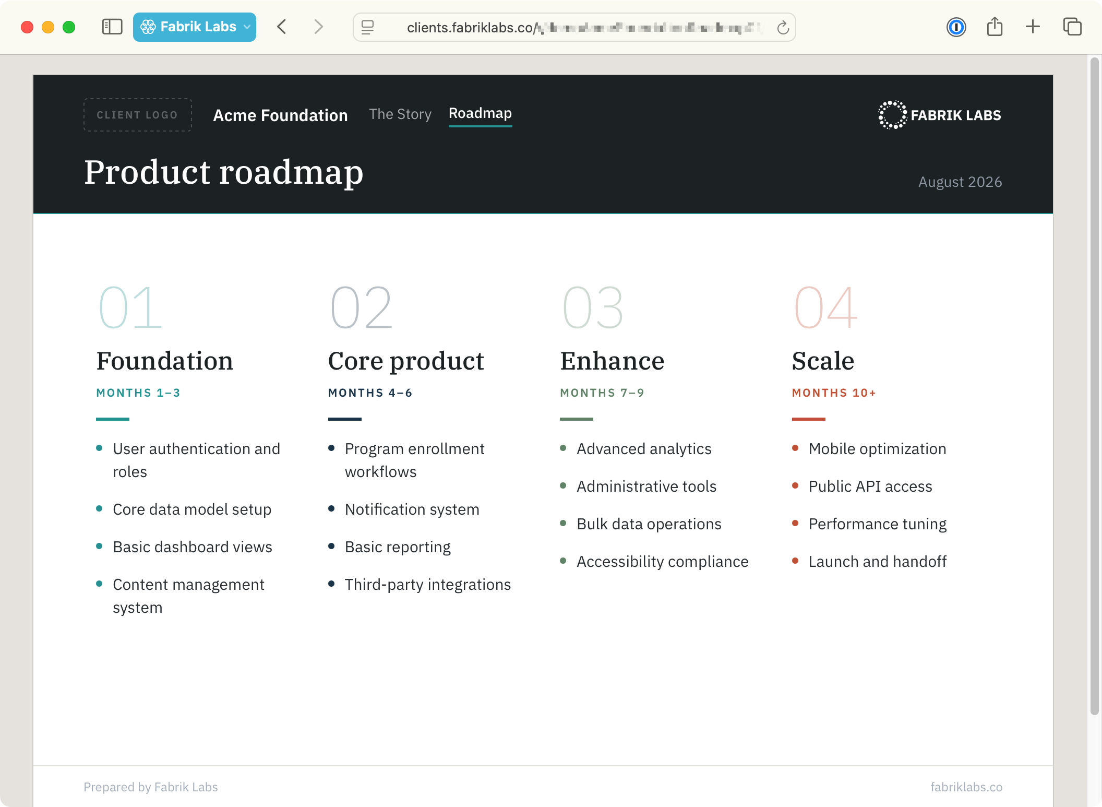Image resolution: width=1102 pixels, height=807 pixels.
Task: Reload the page with the refresh icon
Action: point(783,27)
